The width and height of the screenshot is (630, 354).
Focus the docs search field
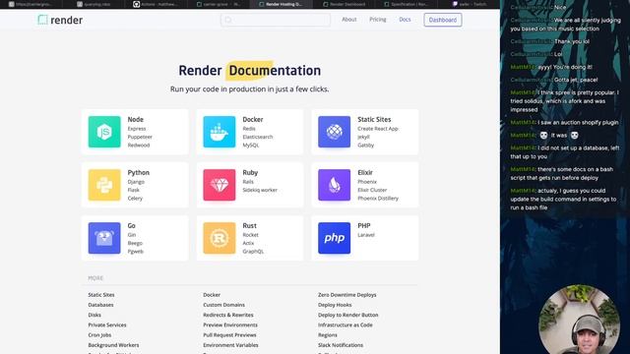276,20
